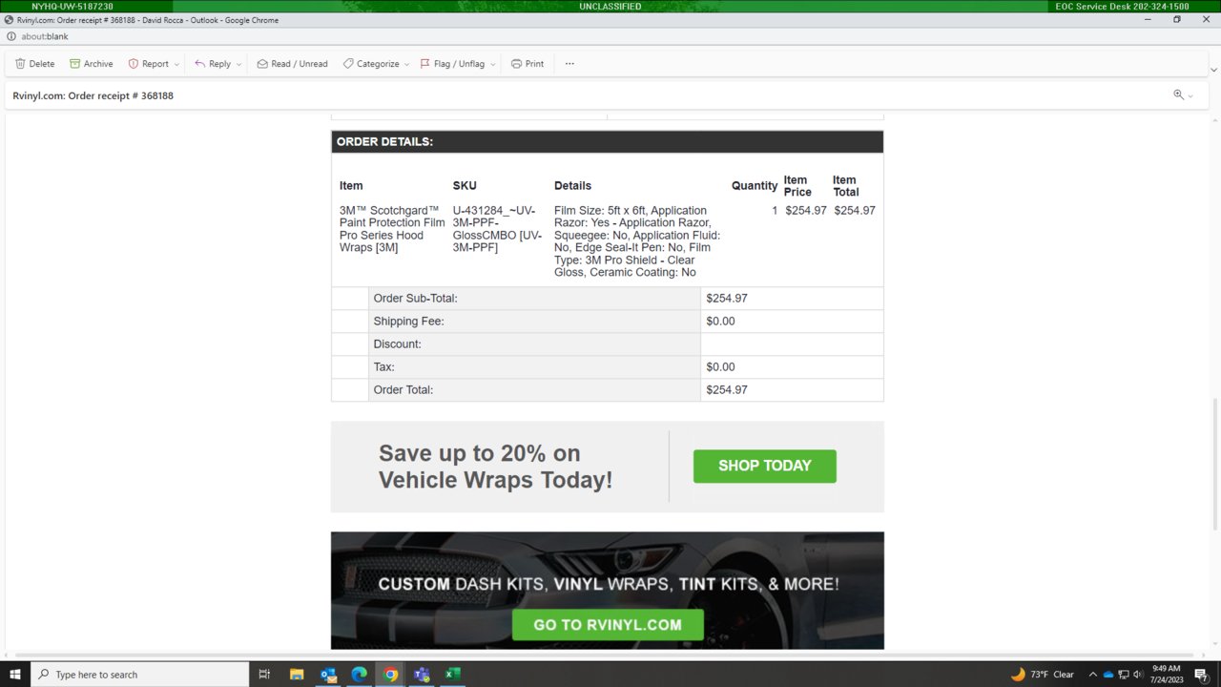Click the Flag / Unflag flag icon
1221x687 pixels.
tap(425, 64)
